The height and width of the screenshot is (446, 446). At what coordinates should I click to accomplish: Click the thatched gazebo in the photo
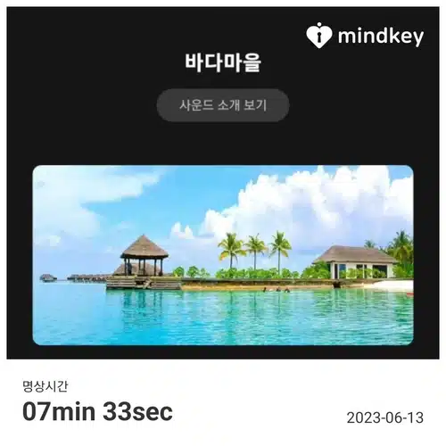pos(145,255)
